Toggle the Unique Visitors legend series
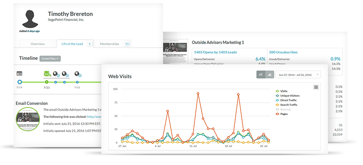The image size is (363, 165). pyautogui.click(x=287, y=95)
